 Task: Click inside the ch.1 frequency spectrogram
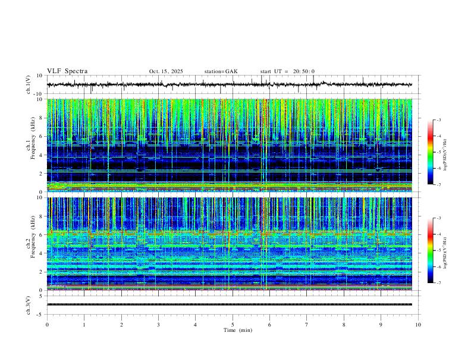pos(230,145)
